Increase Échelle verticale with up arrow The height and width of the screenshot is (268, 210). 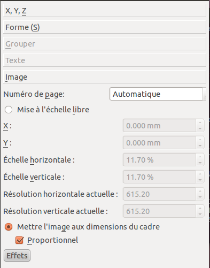tap(200, 174)
